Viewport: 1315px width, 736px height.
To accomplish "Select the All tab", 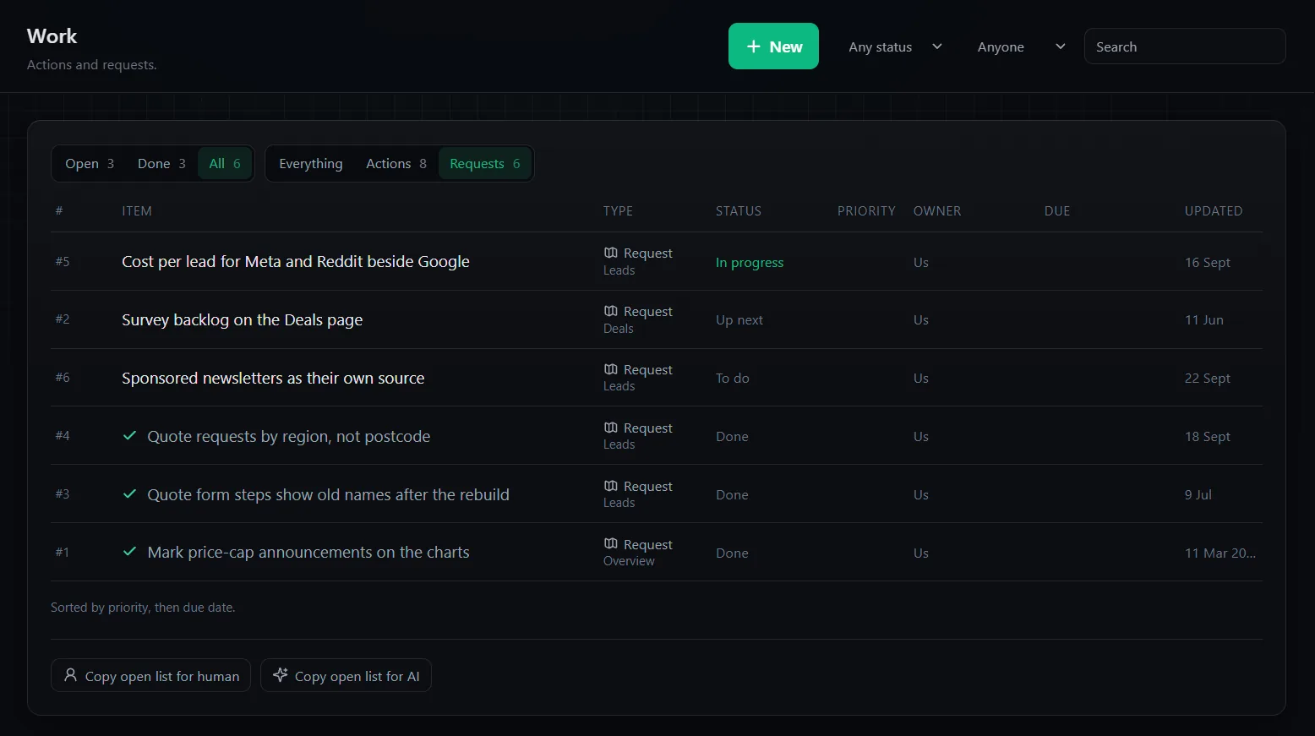I will pyautogui.click(x=225, y=164).
